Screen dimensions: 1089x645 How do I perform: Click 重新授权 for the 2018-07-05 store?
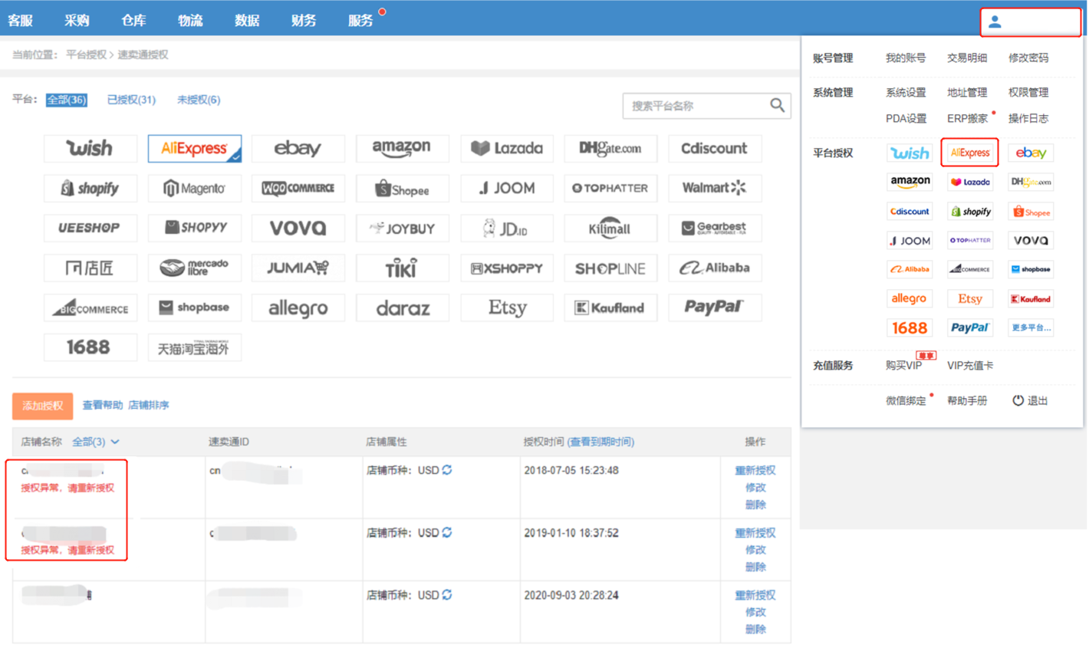(x=755, y=470)
